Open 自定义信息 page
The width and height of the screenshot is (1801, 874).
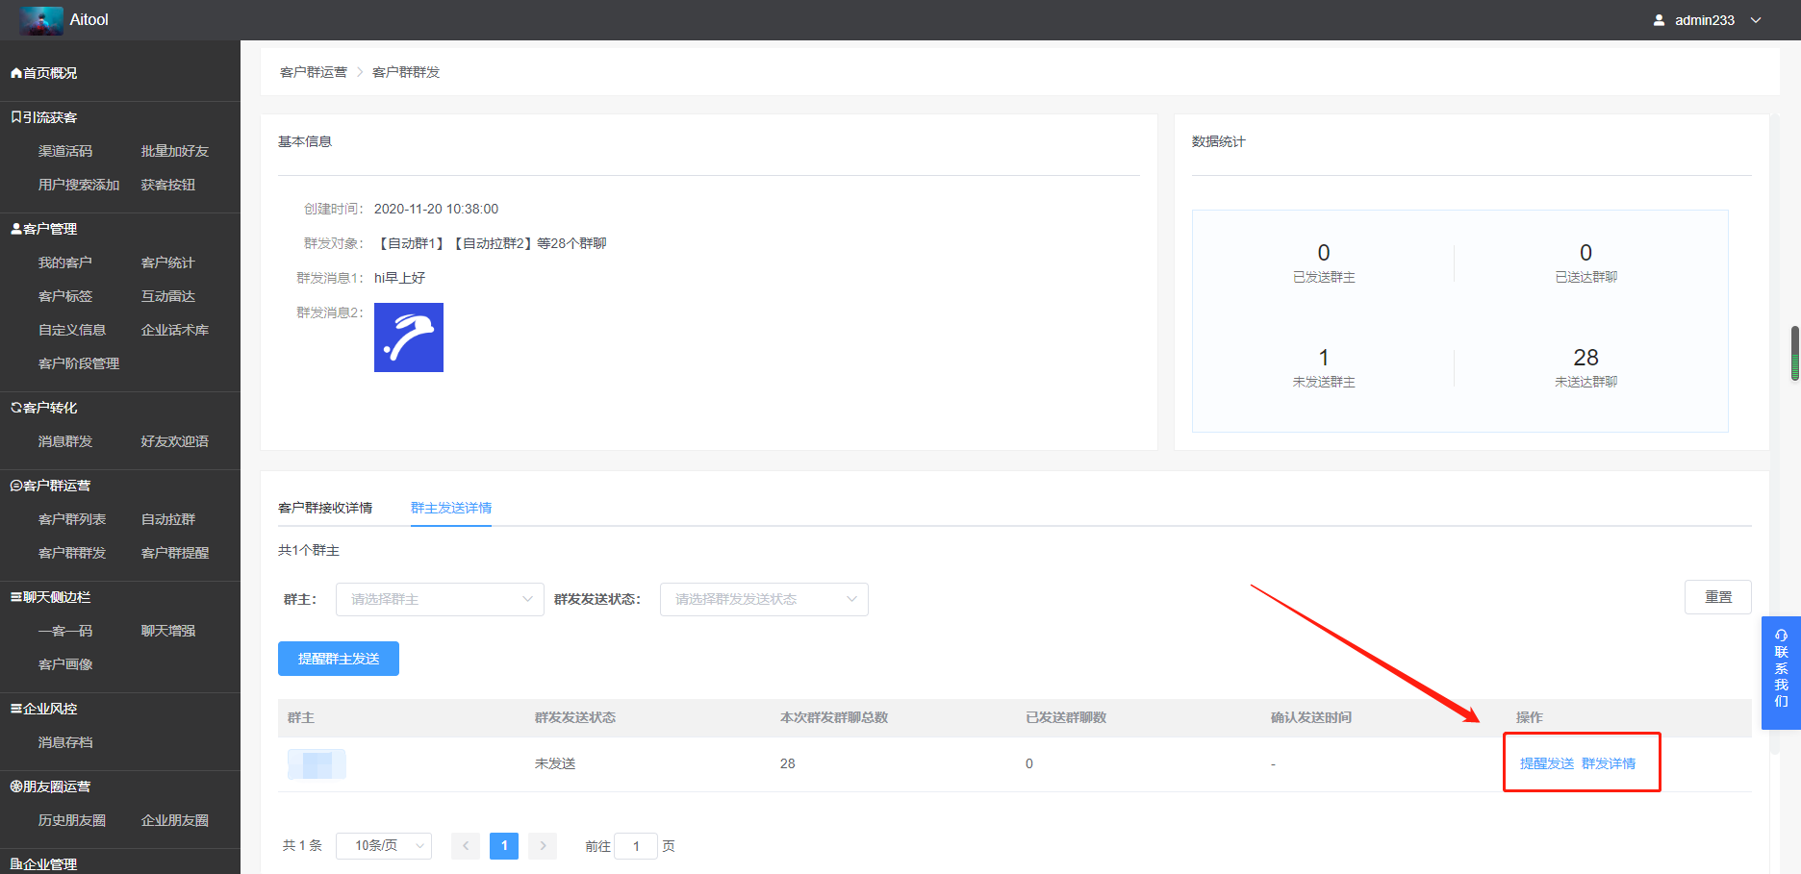[x=72, y=330]
